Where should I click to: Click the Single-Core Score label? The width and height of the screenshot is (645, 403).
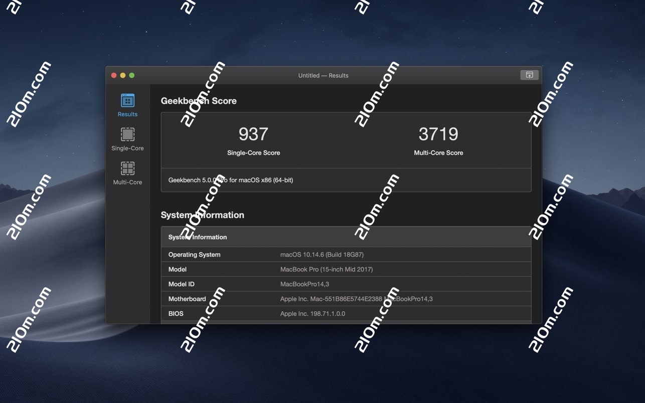coord(253,153)
